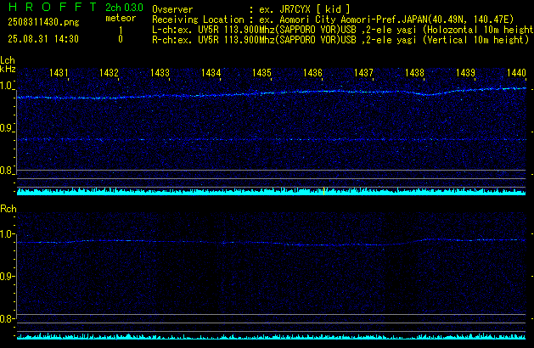Click the Rch channel label

pos(8,209)
